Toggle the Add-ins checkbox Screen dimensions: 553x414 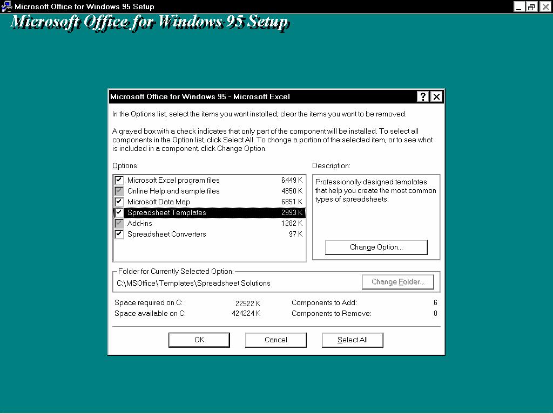click(119, 224)
